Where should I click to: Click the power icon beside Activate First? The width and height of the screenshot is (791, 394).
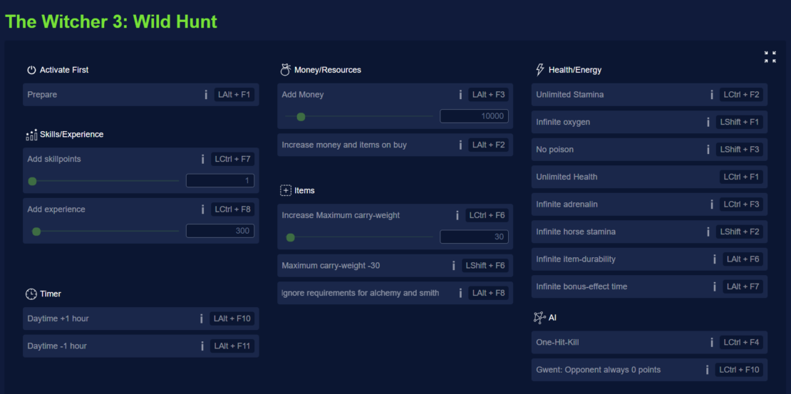32,70
